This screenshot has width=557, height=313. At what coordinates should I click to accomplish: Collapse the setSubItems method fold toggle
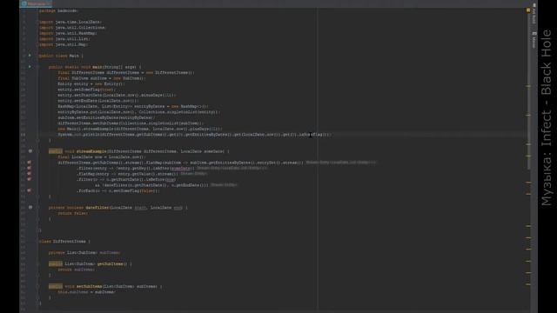(x=37, y=286)
